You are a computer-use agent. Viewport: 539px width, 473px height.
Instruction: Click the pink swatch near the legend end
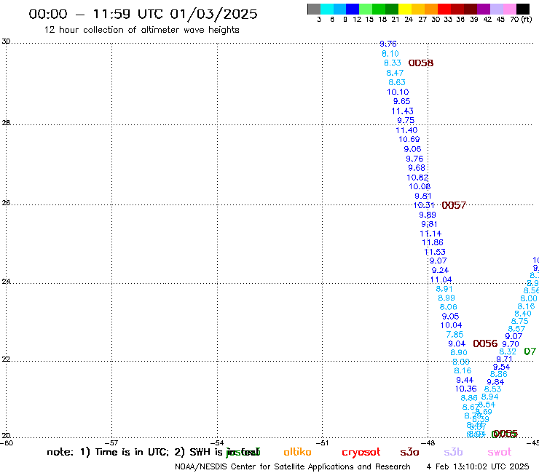click(x=509, y=9)
